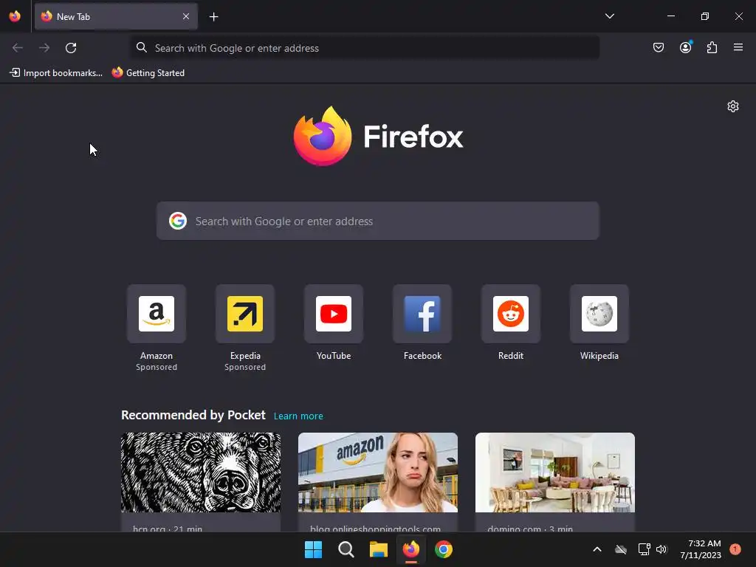Open a new tab with the plus button
Image resolution: width=756 pixels, height=567 pixels.
click(213, 17)
